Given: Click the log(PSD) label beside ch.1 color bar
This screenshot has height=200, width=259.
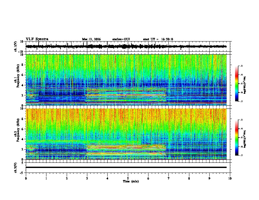Looking at the screenshot, I should click(x=245, y=85).
